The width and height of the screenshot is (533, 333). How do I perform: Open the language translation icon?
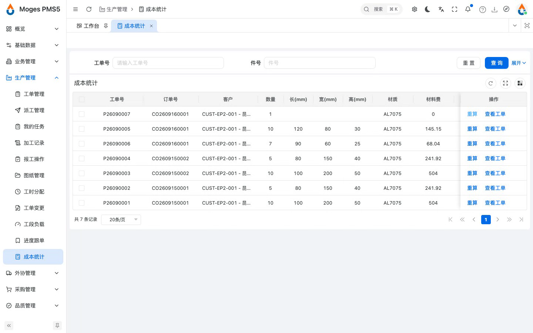click(441, 9)
